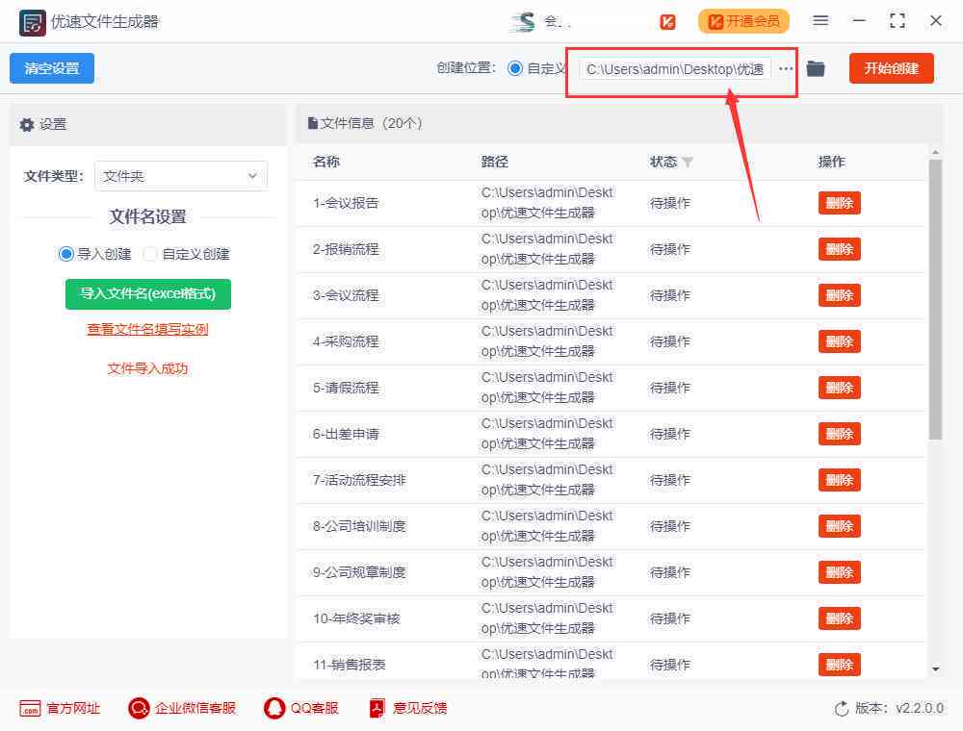Screen dimensions: 963x731
Task: Click the 名称 column header
Action: [326, 162]
